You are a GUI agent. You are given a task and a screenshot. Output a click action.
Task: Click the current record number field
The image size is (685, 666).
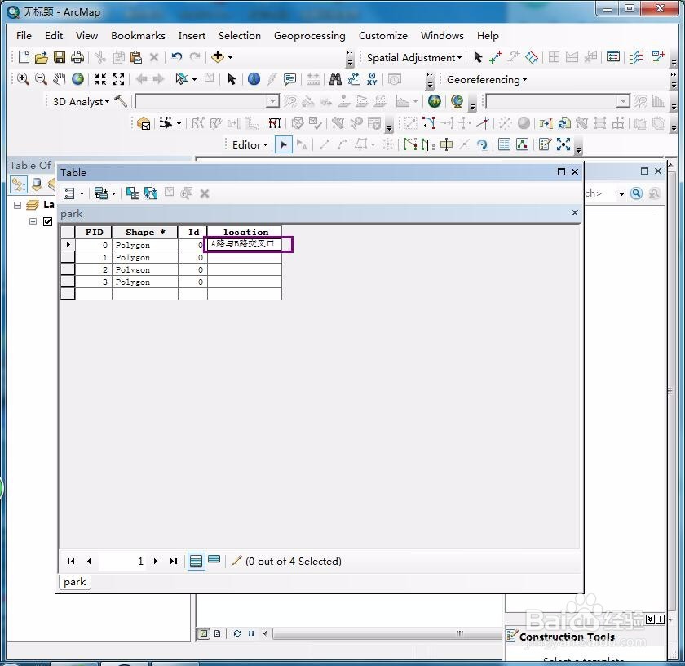pyautogui.click(x=122, y=561)
